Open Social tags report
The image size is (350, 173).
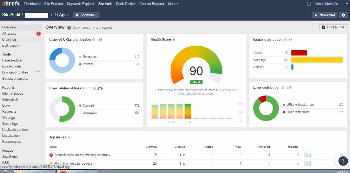coord(10,123)
